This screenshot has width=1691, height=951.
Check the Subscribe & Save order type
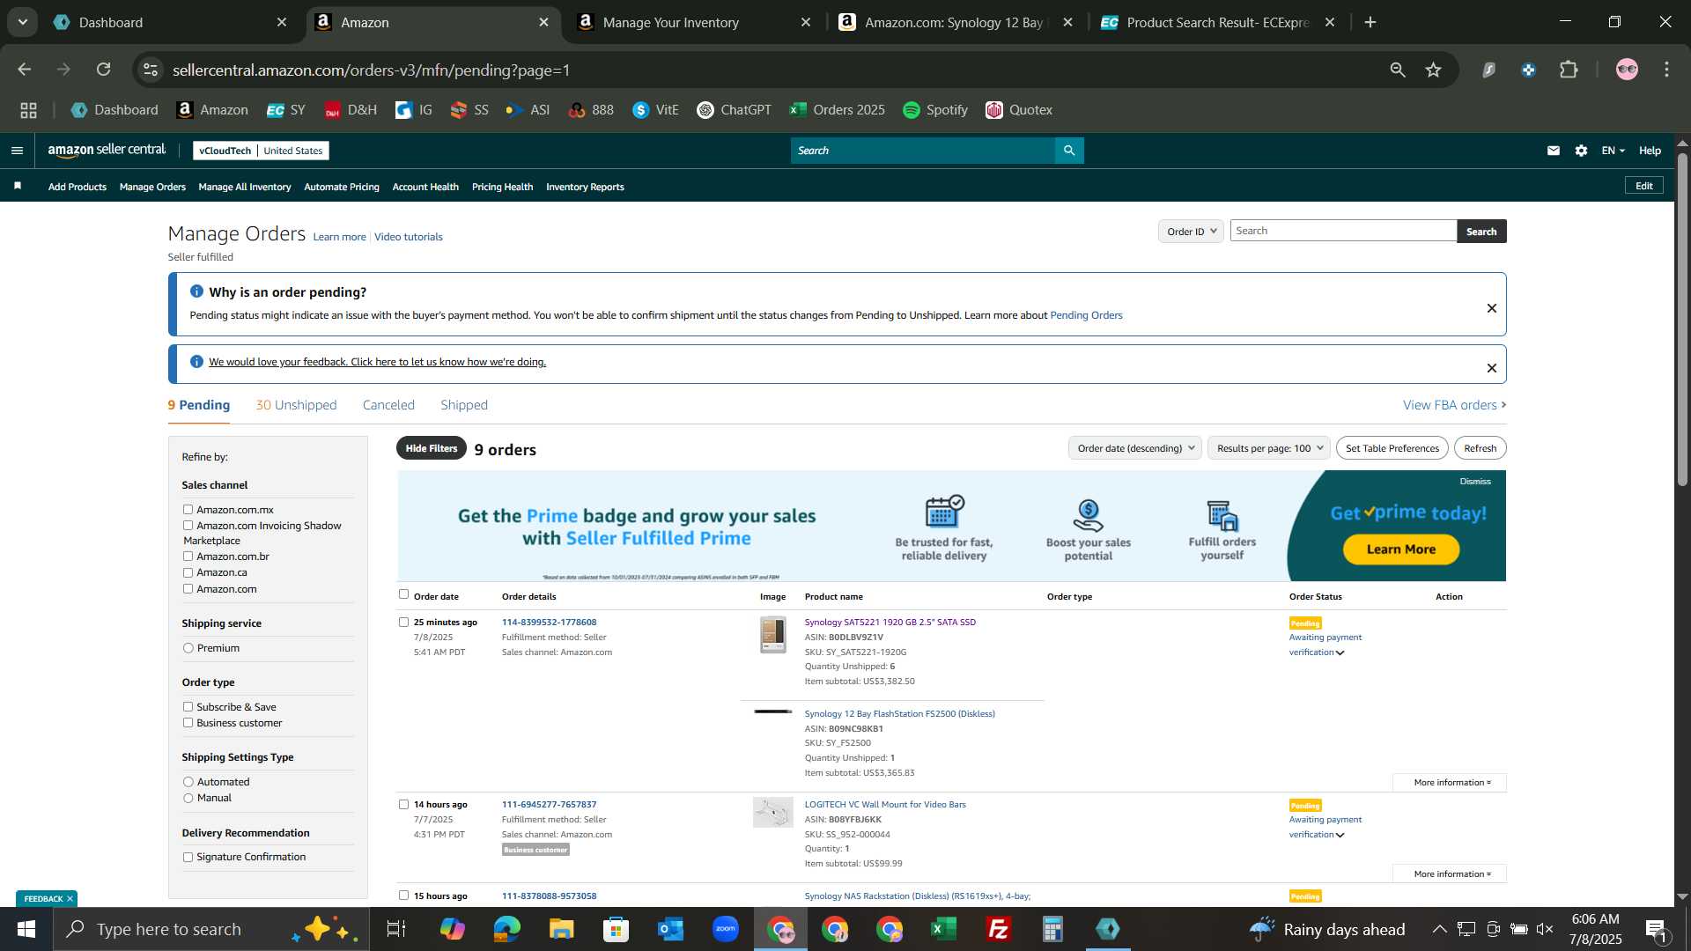(188, 706)
